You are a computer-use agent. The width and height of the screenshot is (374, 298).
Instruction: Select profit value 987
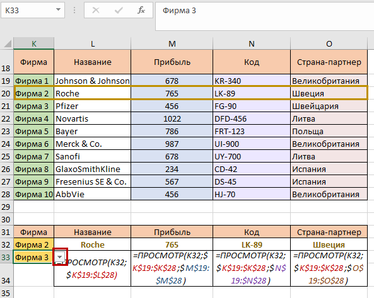point(172,144)
